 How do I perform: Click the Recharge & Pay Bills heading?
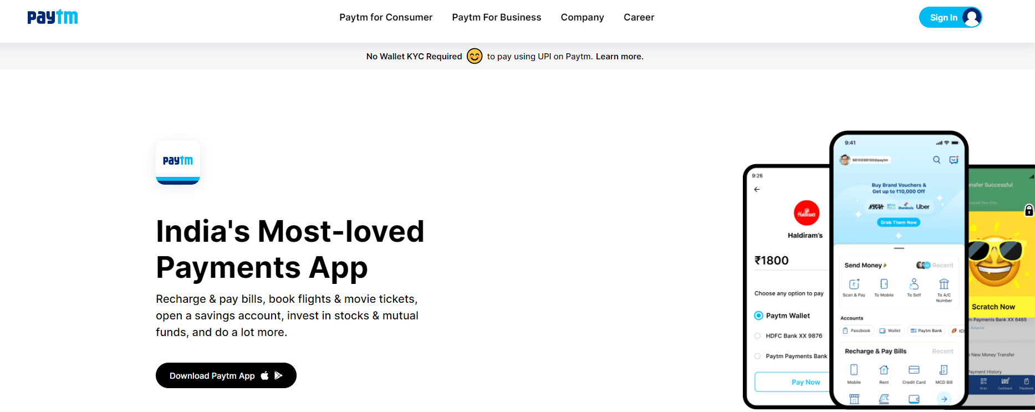875,351
